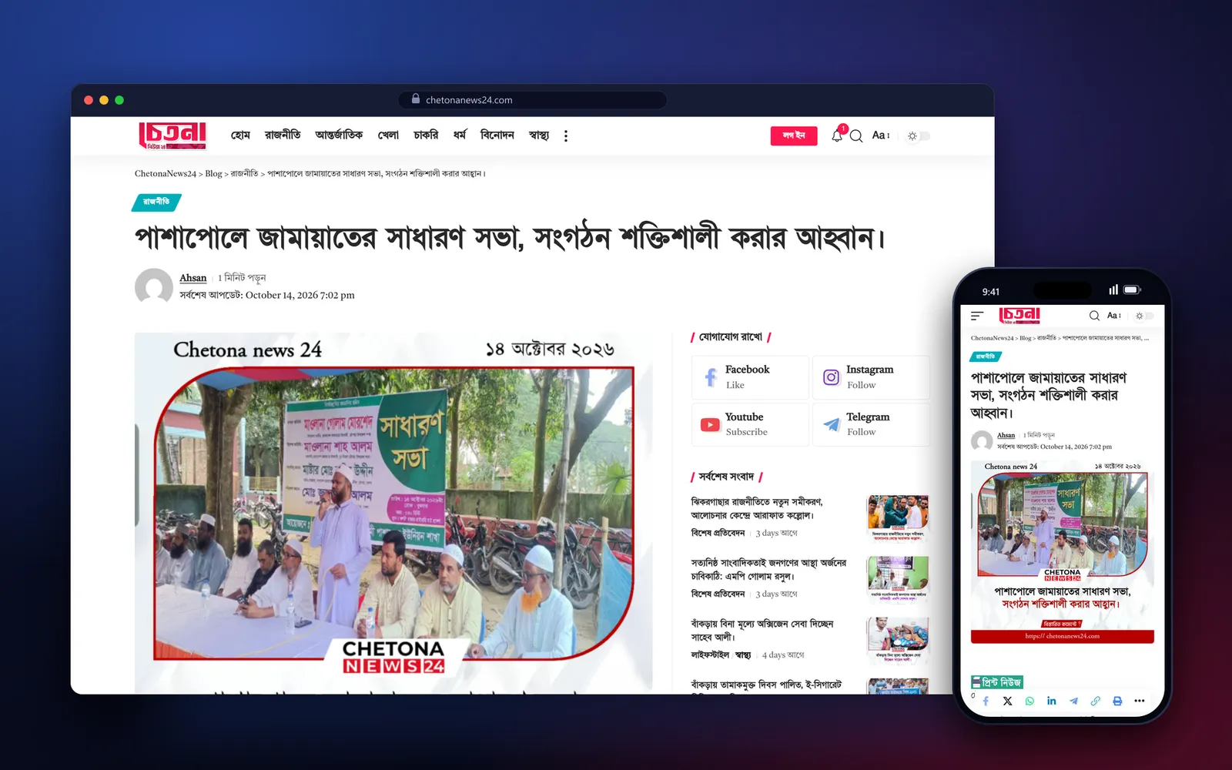Click the Facebook icon in the follow box
This screenshot has height=770, width=1232.
click(711, 377)
